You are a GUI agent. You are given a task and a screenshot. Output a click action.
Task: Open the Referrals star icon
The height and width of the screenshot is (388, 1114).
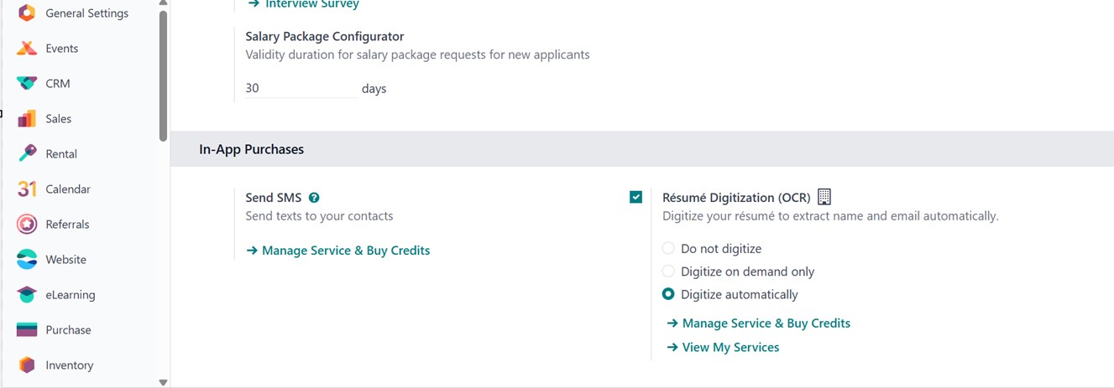tap(27, 225)
